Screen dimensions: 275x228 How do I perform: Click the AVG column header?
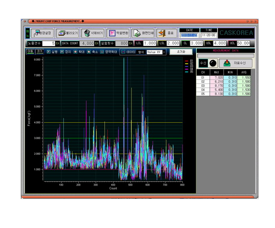[x=244, y=72]
